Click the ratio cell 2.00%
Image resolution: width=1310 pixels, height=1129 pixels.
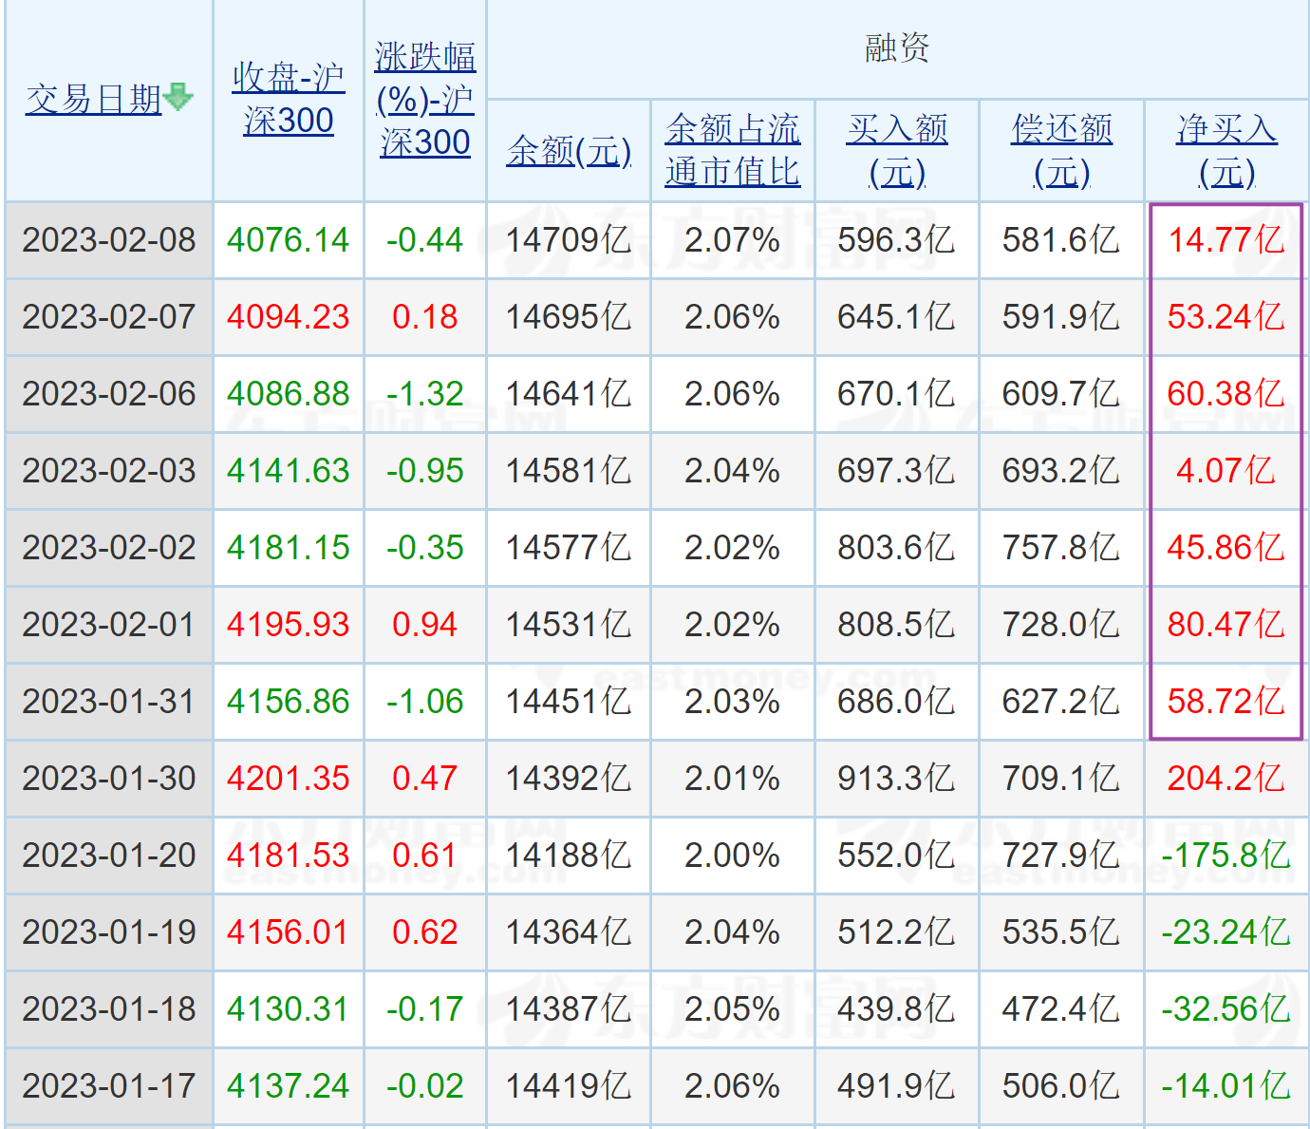[733, 856]
